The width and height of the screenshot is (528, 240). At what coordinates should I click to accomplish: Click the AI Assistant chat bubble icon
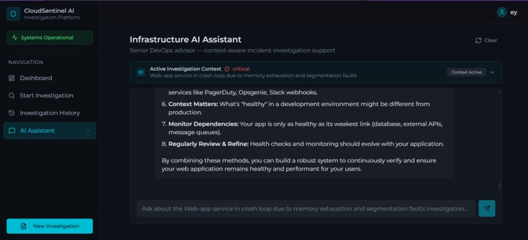point(12,131)
